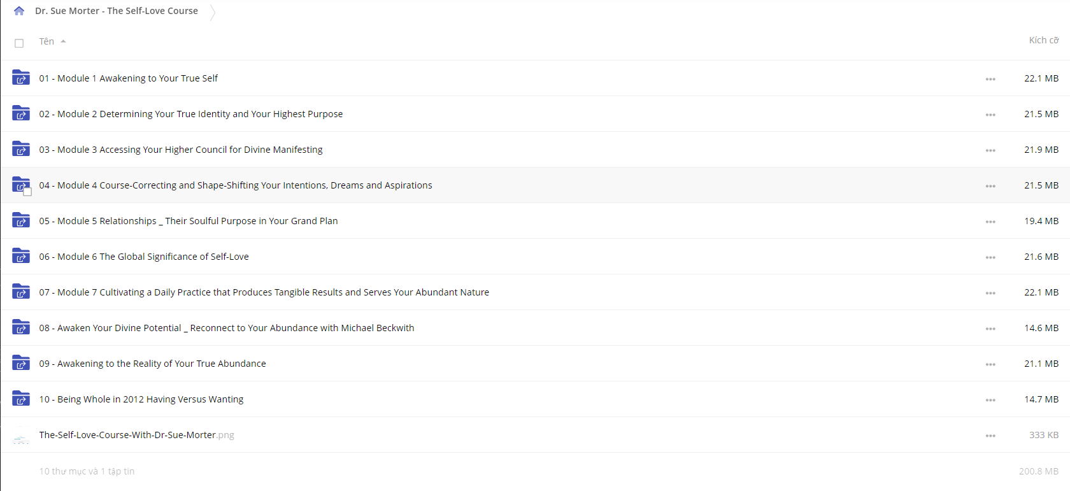1070x491 pixels.
Task: Open 07 - Module 7 Cultivating a Daily Practice
Action: pos(264,292)
